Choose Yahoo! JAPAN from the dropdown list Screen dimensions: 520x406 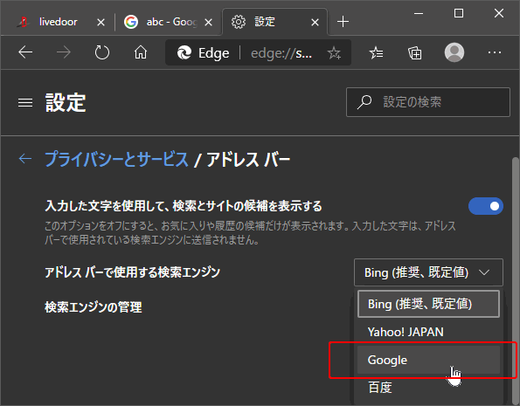pyautogui.click(x=428, y=332)
